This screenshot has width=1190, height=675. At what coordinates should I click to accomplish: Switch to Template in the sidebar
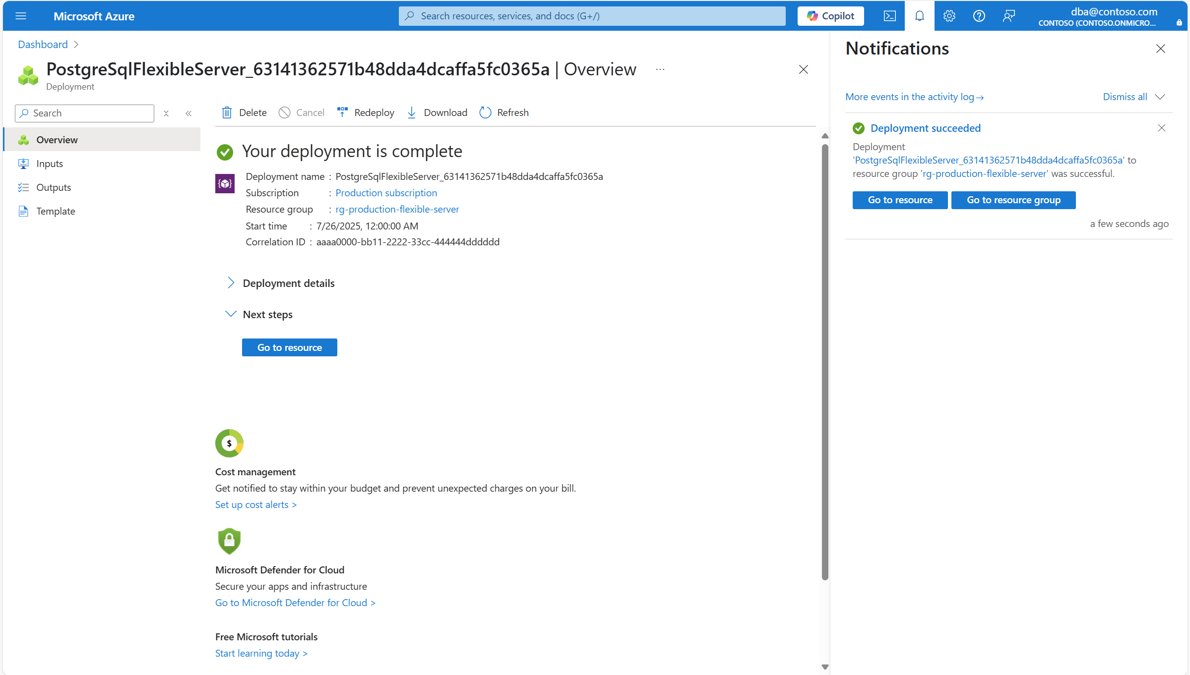56,211
